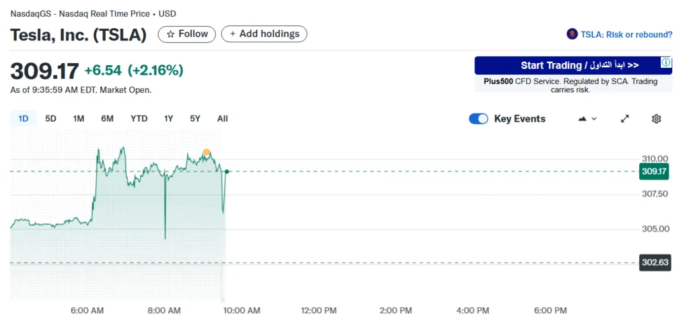Image resolution: width=689 pixels, height=324 pixels.
Task: Click the 4:00 PM axis label
Action: 472,311
